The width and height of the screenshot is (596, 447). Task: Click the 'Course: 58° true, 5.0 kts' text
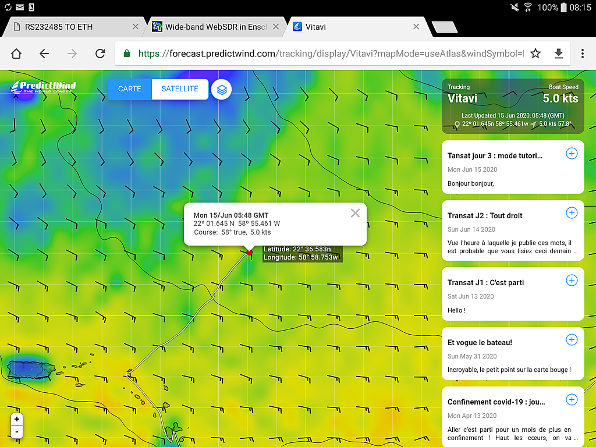233,232
